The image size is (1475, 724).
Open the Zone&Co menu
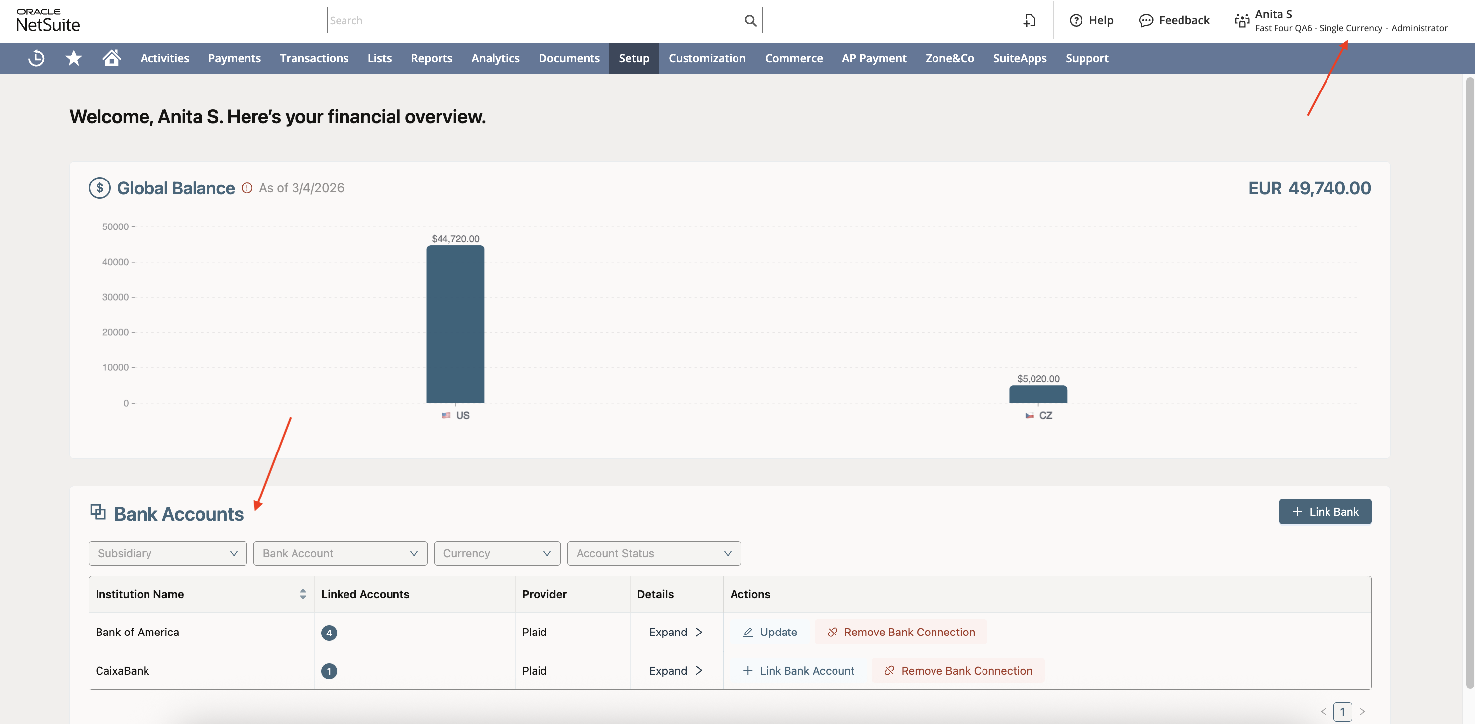tap(949, 58)
